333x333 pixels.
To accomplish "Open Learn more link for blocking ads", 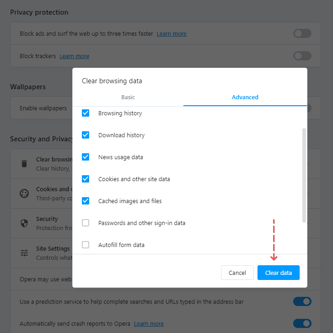I will point(172,33).
